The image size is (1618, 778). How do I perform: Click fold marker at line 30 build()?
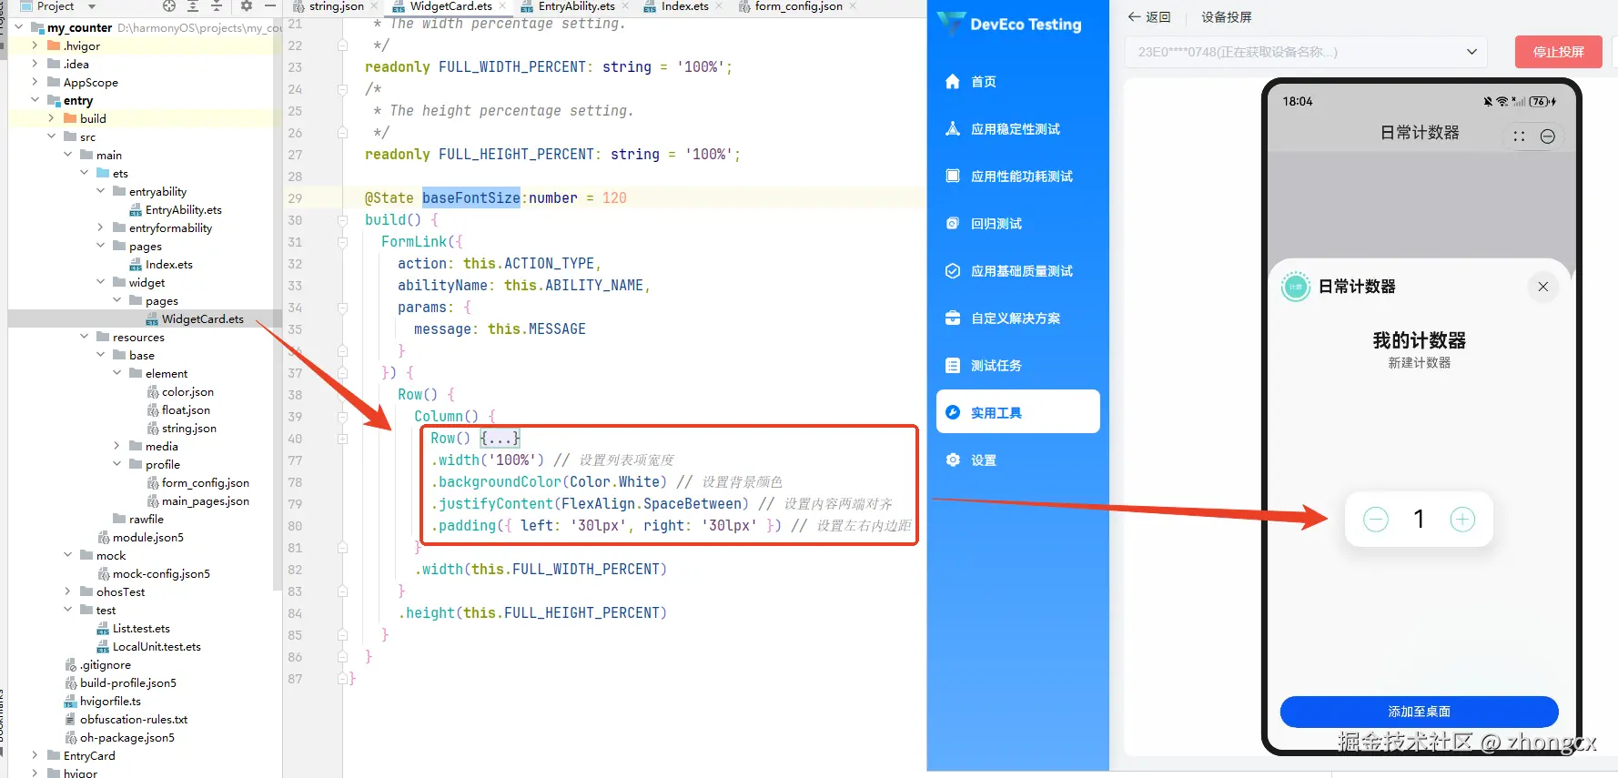click(343, 220)
